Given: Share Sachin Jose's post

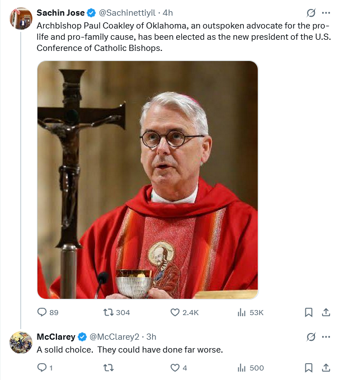Looking at the screenshot, I should (326, 312).
